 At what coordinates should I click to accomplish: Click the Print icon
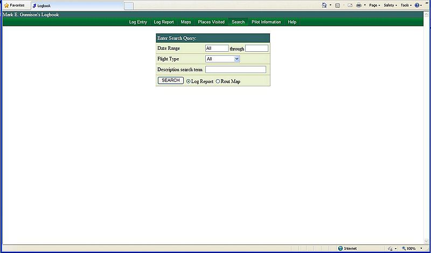click(x=358, y=5)
